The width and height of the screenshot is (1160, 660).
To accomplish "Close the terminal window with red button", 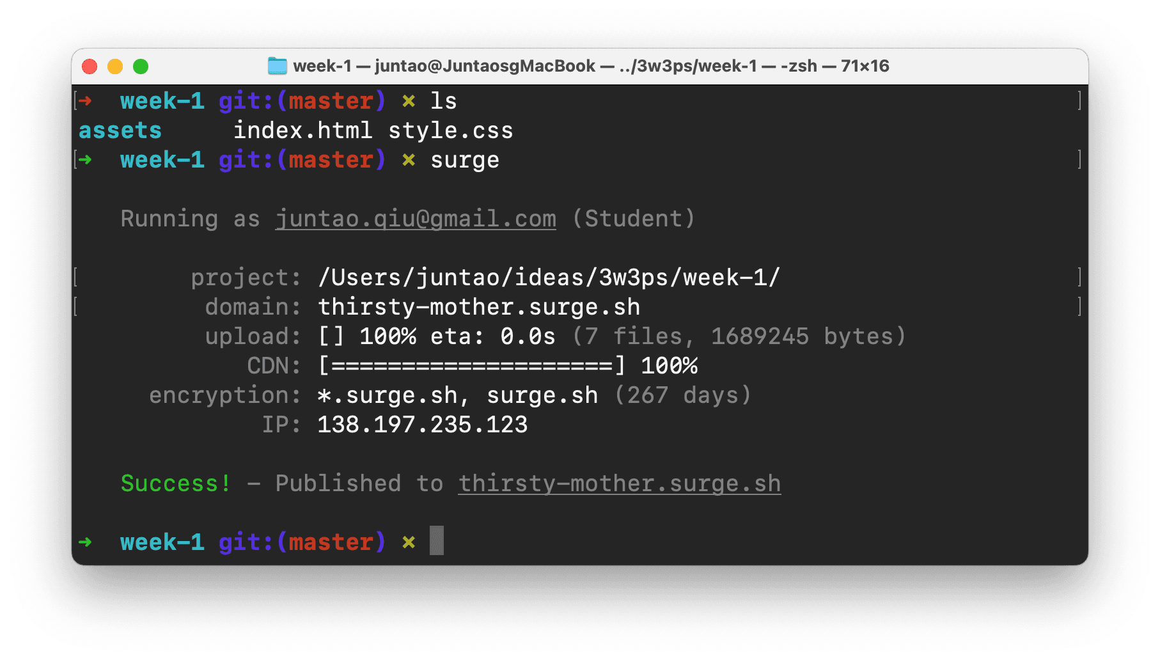I will click(90, 67).
